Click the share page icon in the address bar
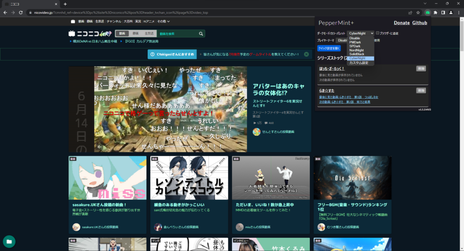 pyautogui.click(x=410, y=13)
